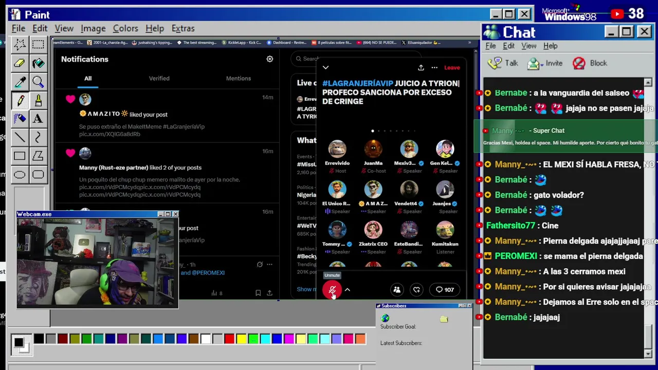Leave the Space with the Leave button

click(x=452, y=67)
